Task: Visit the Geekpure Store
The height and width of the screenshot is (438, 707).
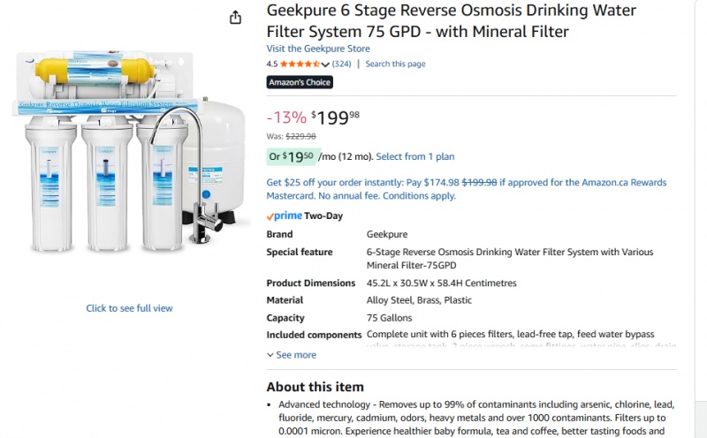Action: 318,49
